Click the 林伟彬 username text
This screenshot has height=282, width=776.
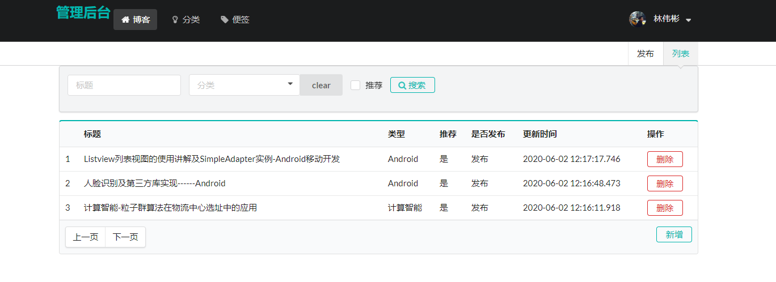coord(667,19)
